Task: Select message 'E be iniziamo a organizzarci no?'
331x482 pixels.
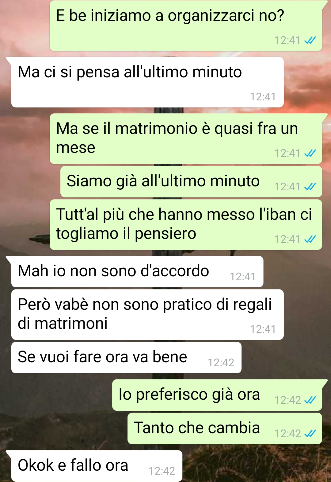Action: coord(186,26)
